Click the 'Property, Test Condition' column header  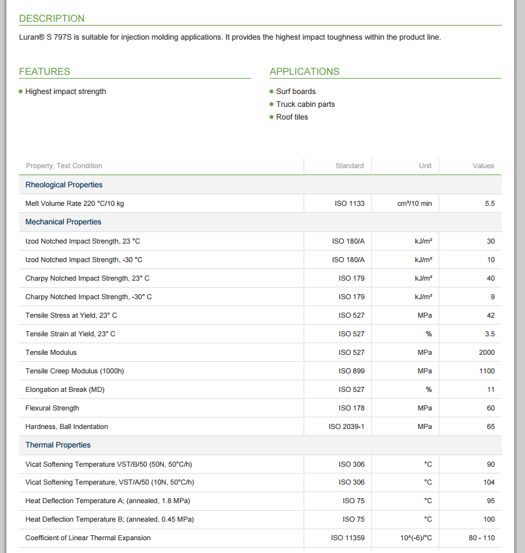coord(64,166)
